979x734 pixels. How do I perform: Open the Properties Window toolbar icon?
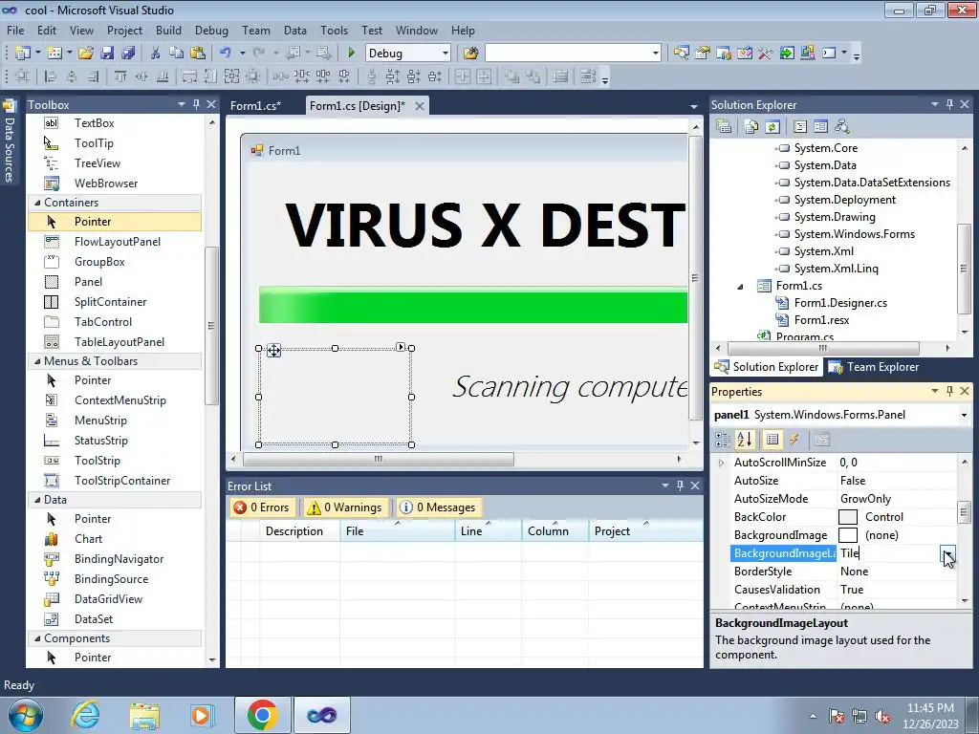[x=703, y=54]
